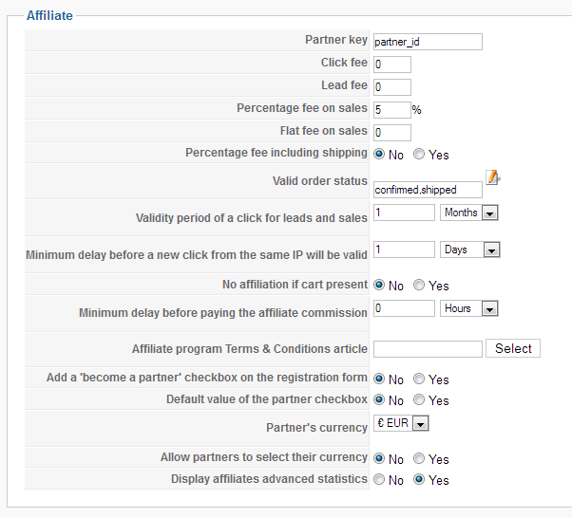Open the Partner's currency EUR dropdown
The image size is (572, 518).
[x=401, y=424]
